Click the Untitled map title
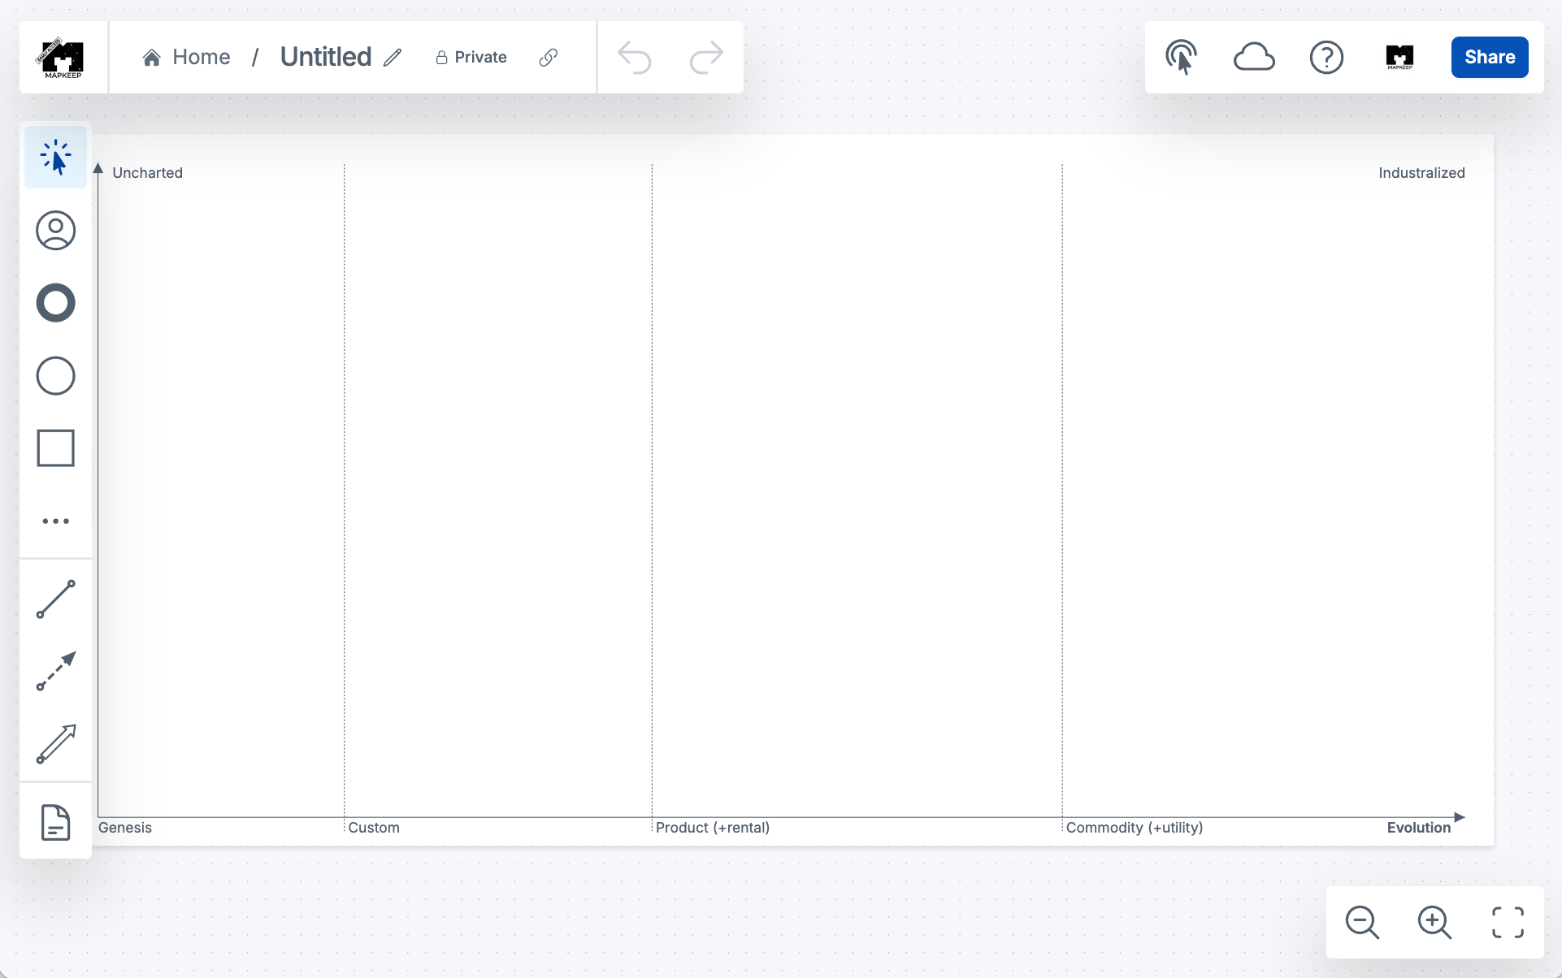 tap(326, 57)
